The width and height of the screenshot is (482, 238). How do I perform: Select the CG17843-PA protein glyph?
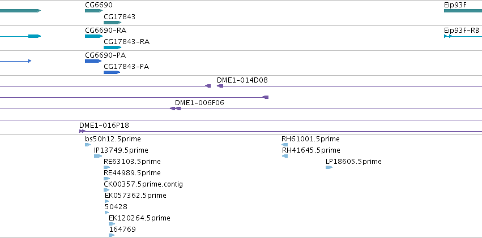click(x=112, y=72)
